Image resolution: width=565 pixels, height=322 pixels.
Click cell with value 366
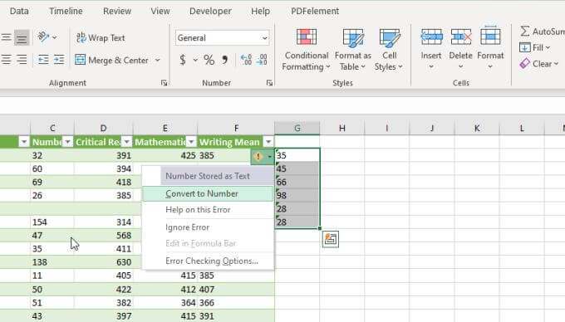click(x=236, y=303)
